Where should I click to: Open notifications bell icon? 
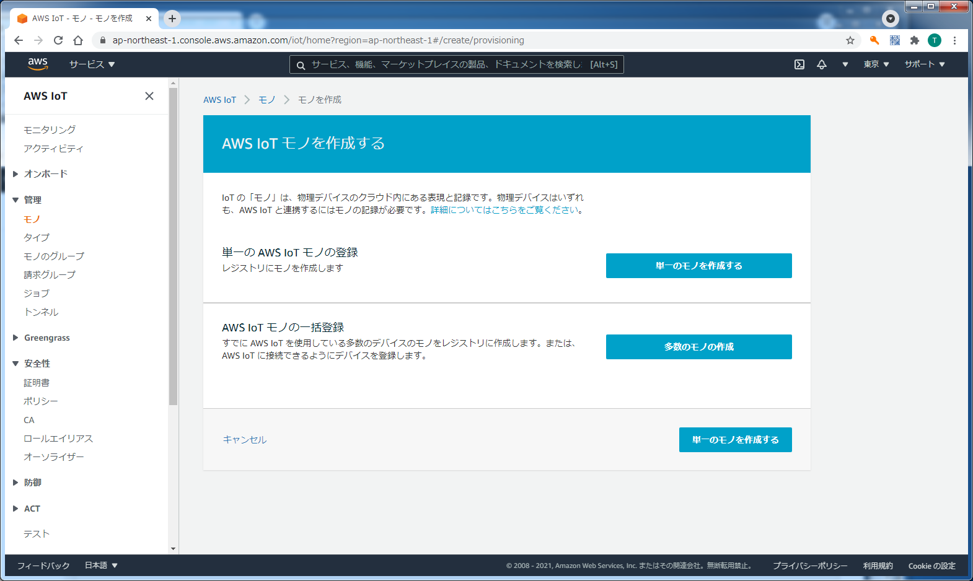822,64
